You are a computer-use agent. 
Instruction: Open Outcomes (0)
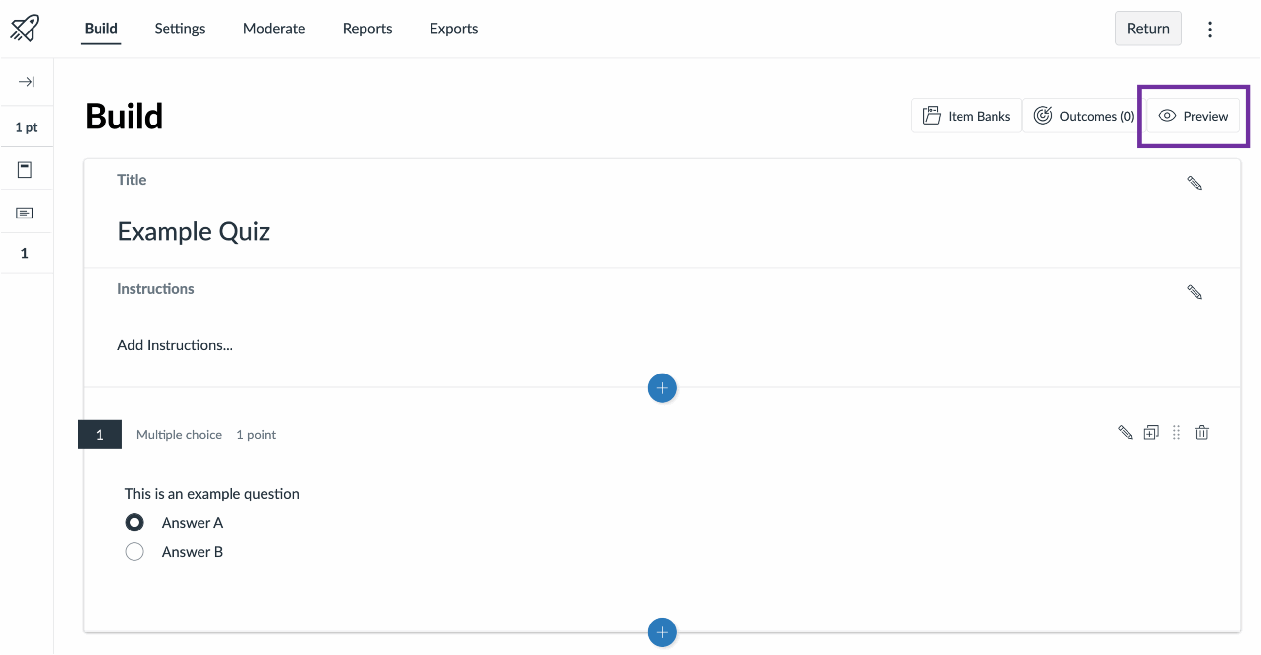pos(1084,116)
